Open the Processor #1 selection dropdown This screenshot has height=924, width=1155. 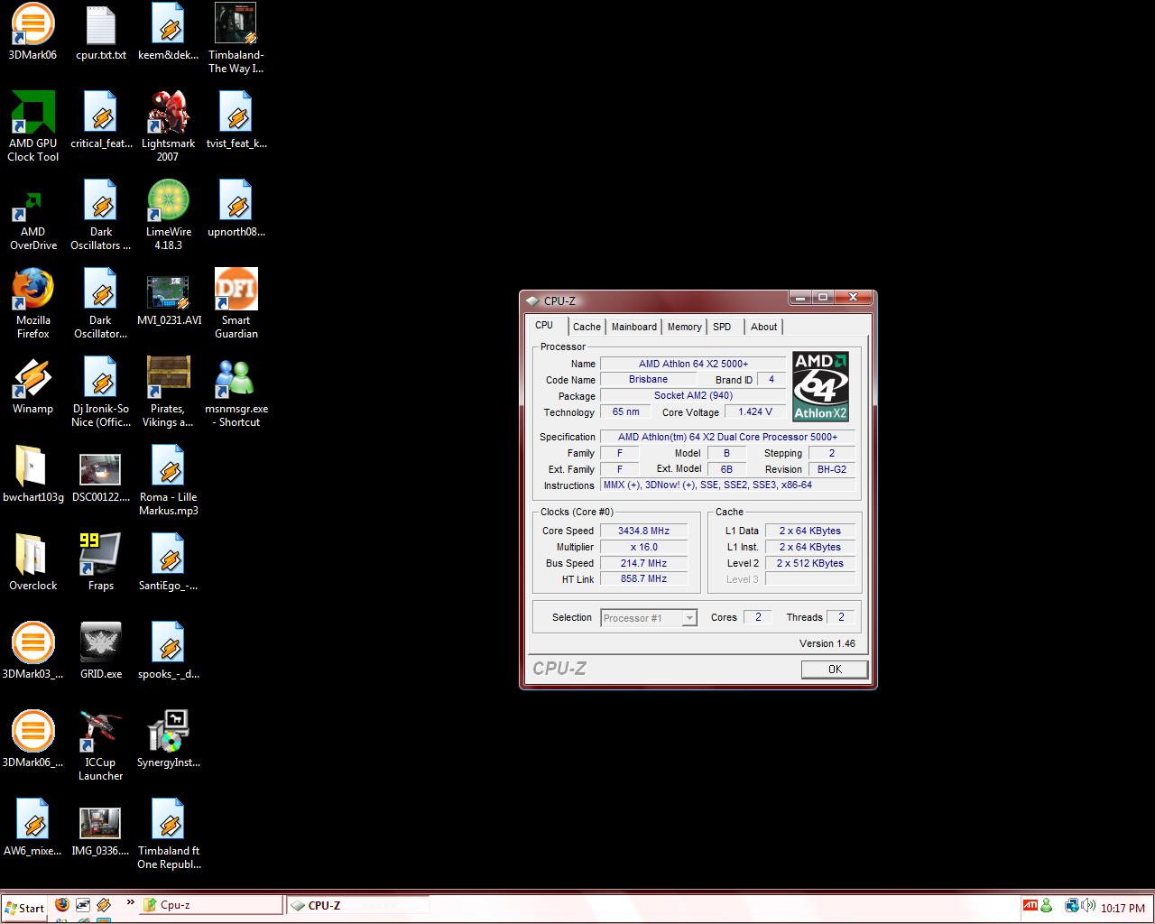[649, 618]
